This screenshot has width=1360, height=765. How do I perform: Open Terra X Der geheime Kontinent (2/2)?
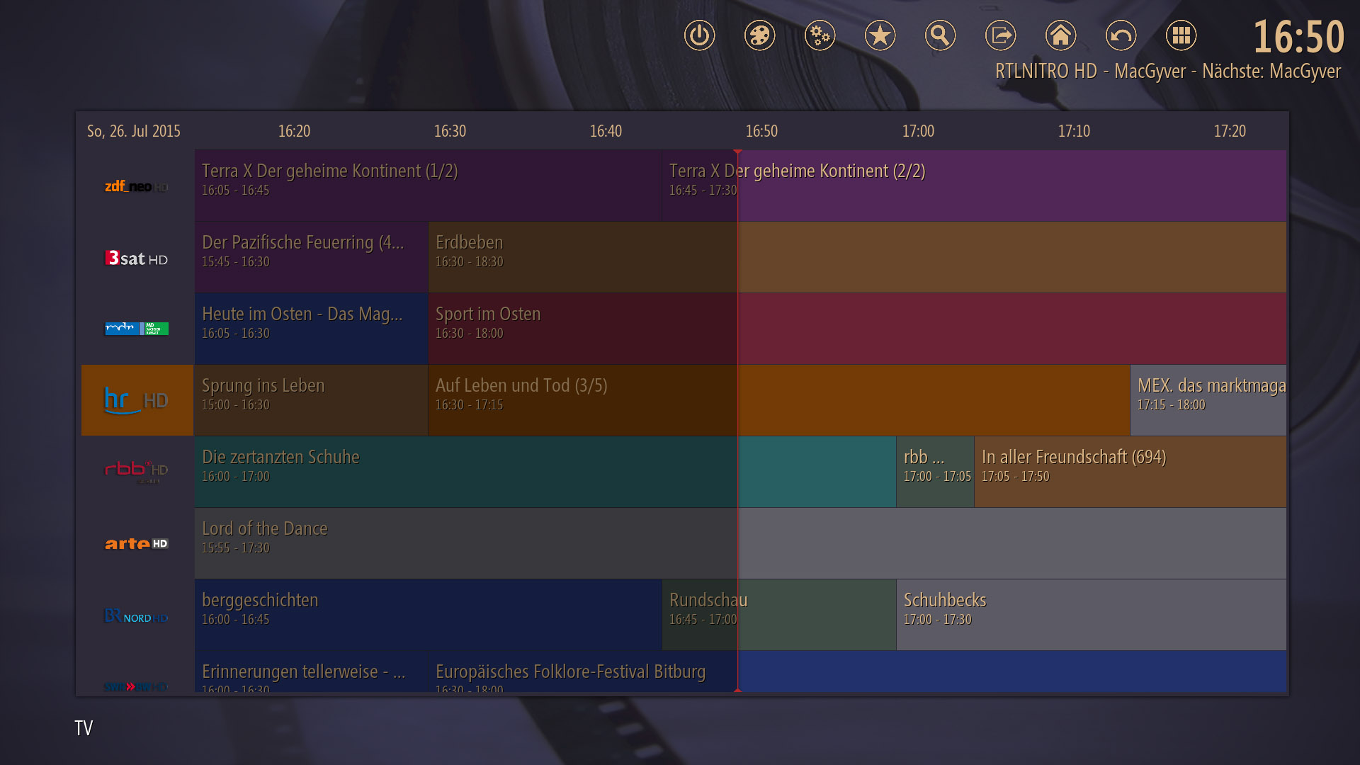(x=974, y=186)
